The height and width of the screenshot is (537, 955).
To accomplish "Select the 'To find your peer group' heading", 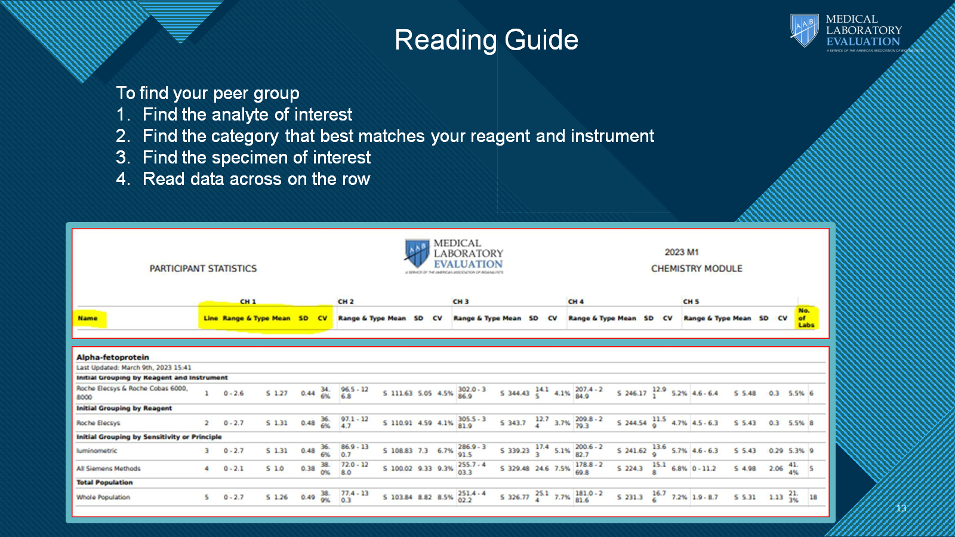I will click(x=207, y=93).
